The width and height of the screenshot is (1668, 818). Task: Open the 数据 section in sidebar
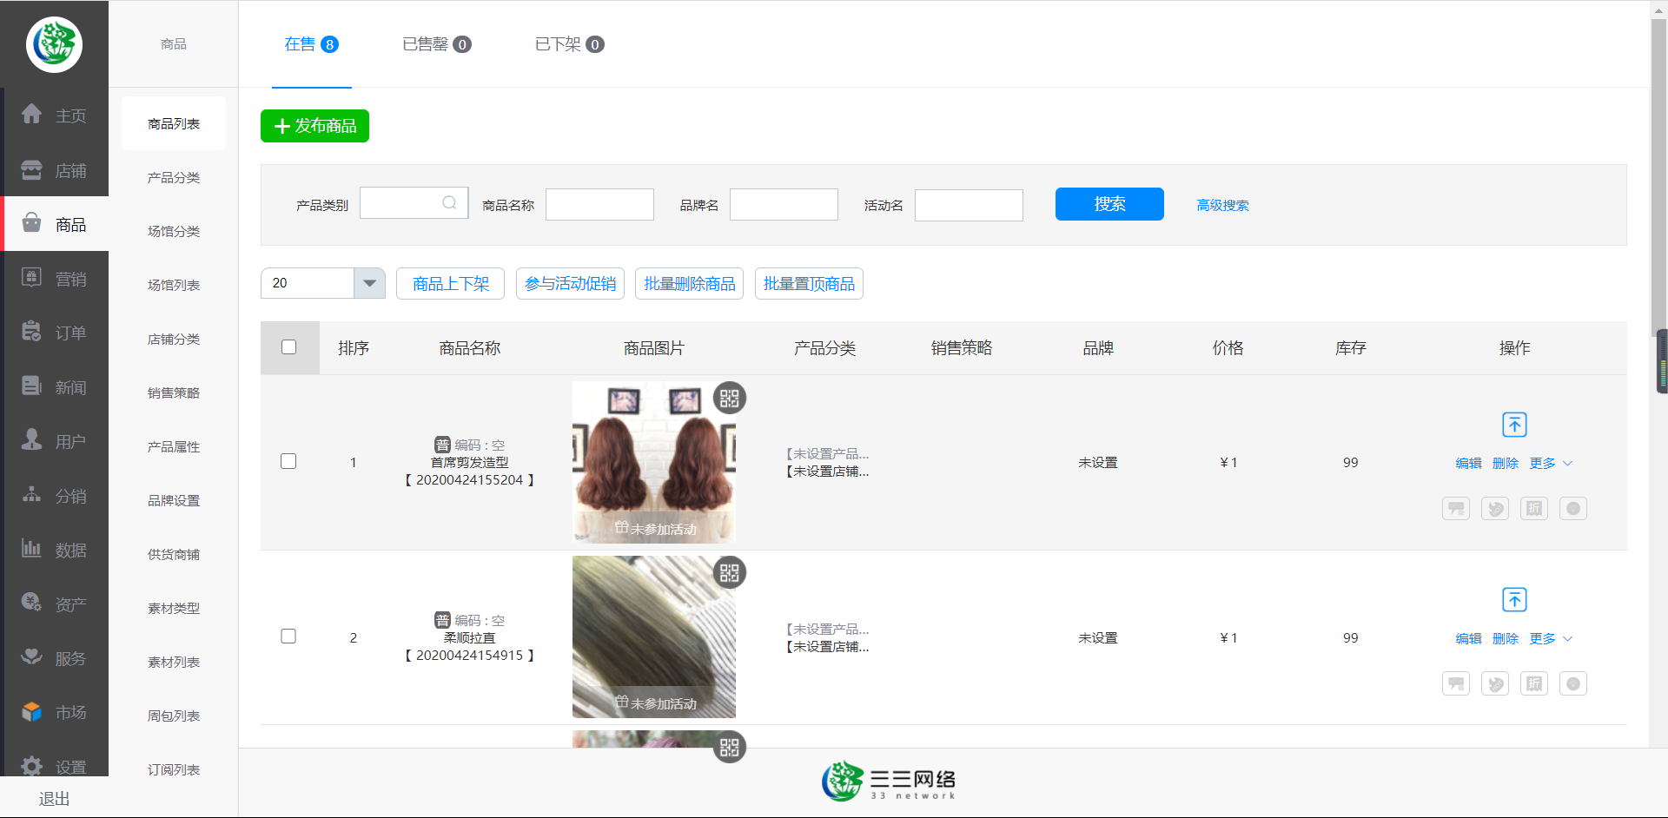(x=55, y=550)
